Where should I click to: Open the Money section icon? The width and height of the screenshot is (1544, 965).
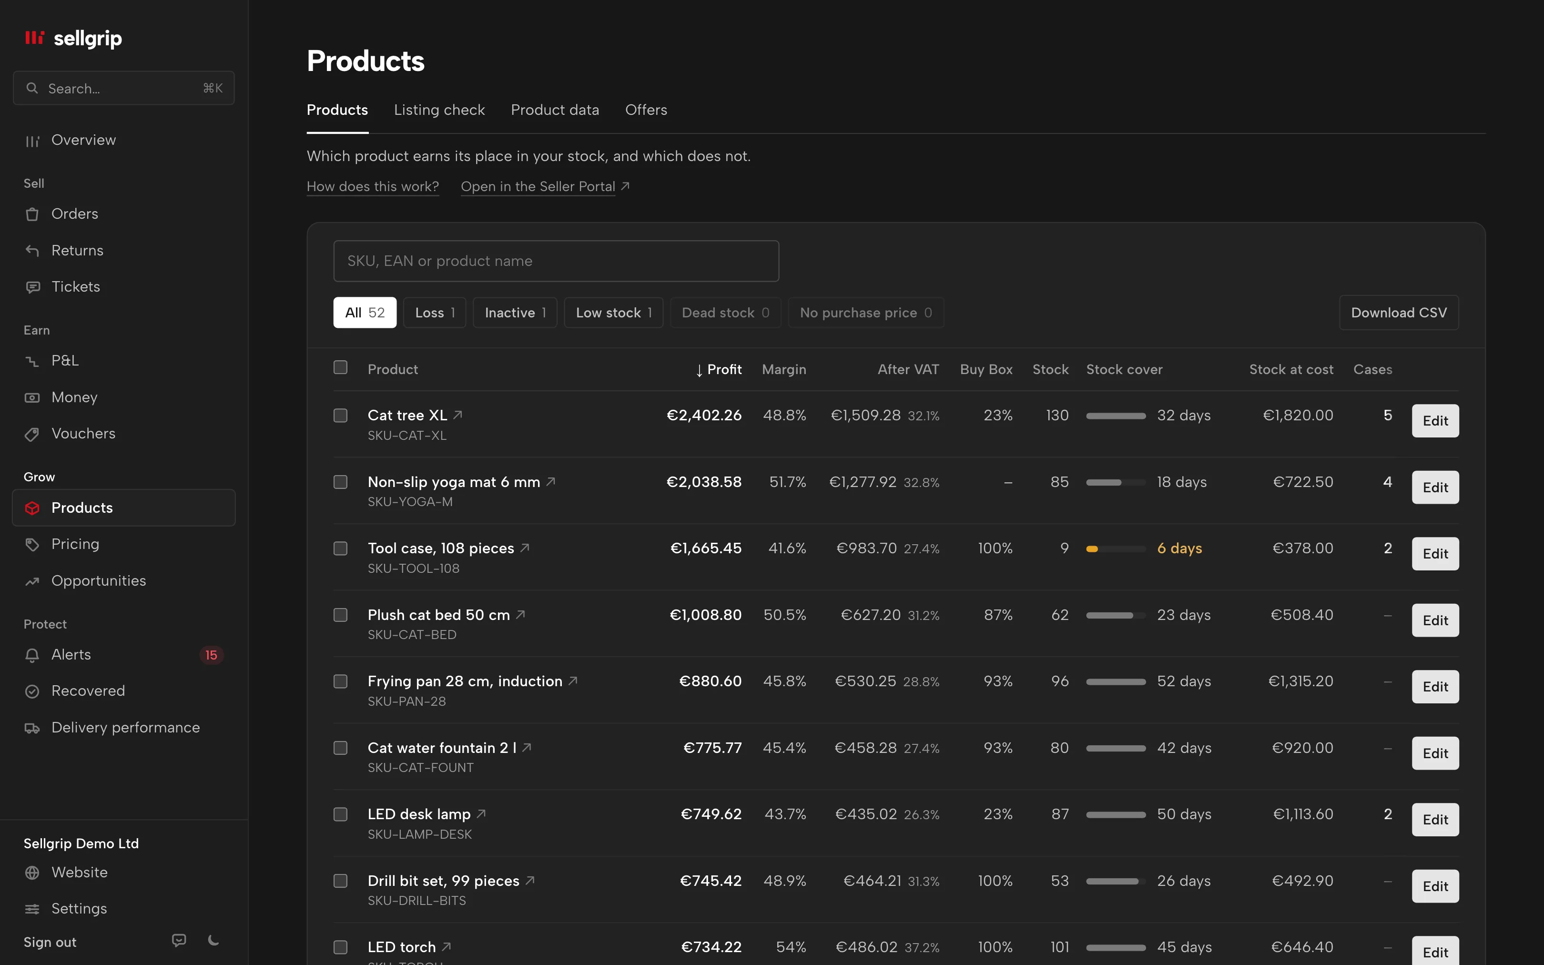click(32, 397)
